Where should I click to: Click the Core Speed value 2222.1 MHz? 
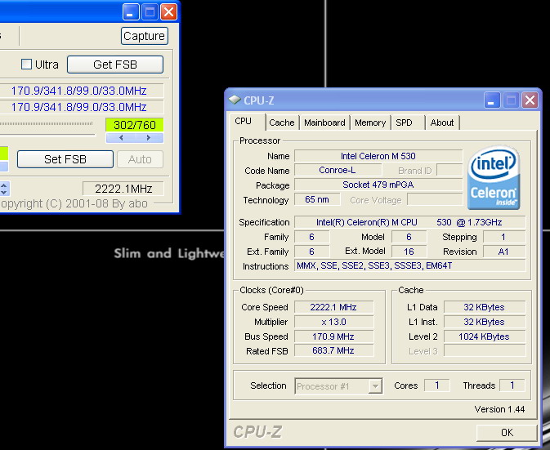333,307
